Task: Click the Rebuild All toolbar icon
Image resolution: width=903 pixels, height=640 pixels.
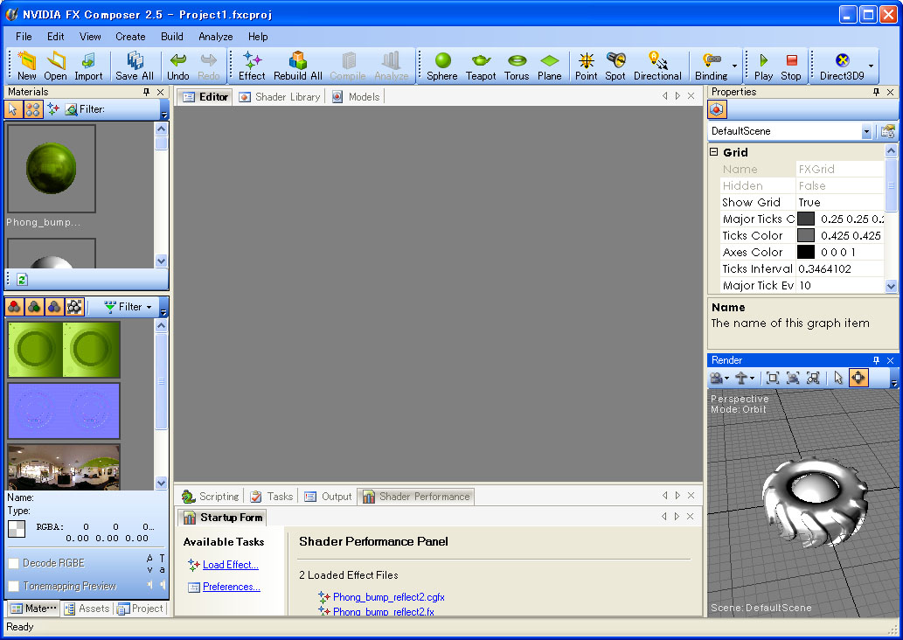Action: (x=298, y=66)
